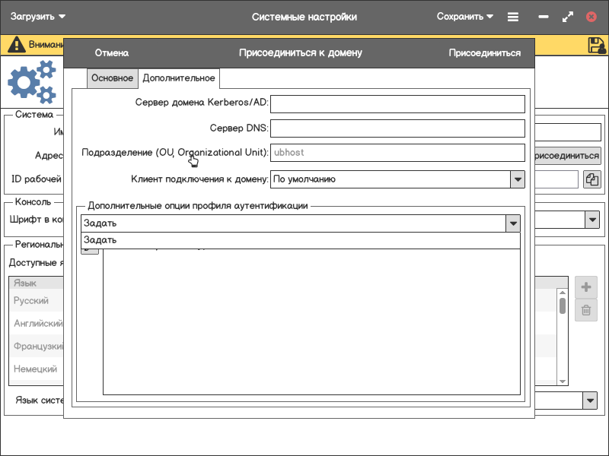The width and height of the screenshot is (609, 456).
Task: Click the plus icon to add language
Action: pos(586,287)
